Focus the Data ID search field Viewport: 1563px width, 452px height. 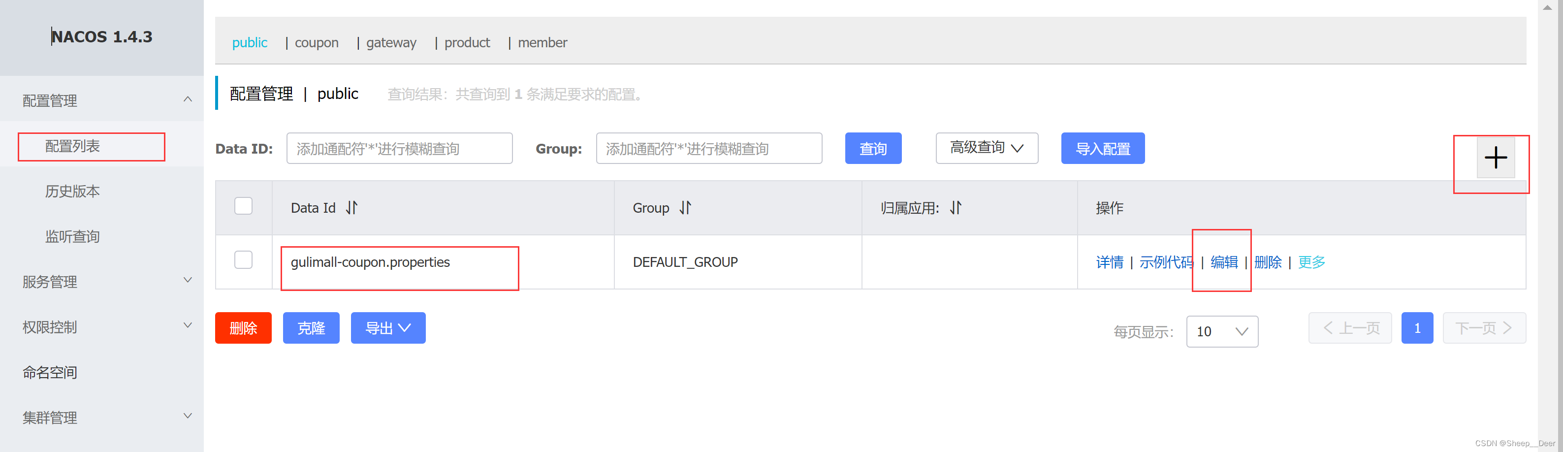(399, 149)
